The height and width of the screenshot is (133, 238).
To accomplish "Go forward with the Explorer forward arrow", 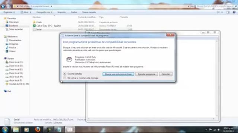I will [9, 6].
